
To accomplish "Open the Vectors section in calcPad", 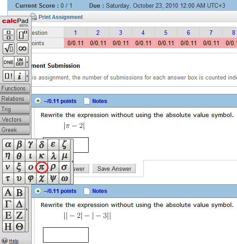I will (x=15, y=120).
